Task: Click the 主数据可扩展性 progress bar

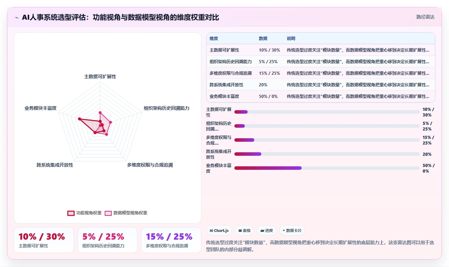Action: tap(327, 112)
